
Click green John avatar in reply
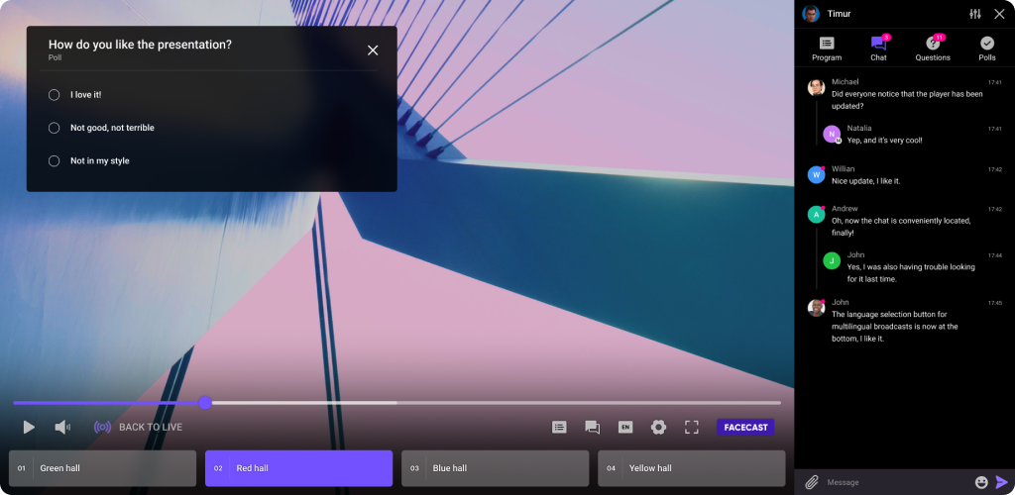(x=832, y=260)
